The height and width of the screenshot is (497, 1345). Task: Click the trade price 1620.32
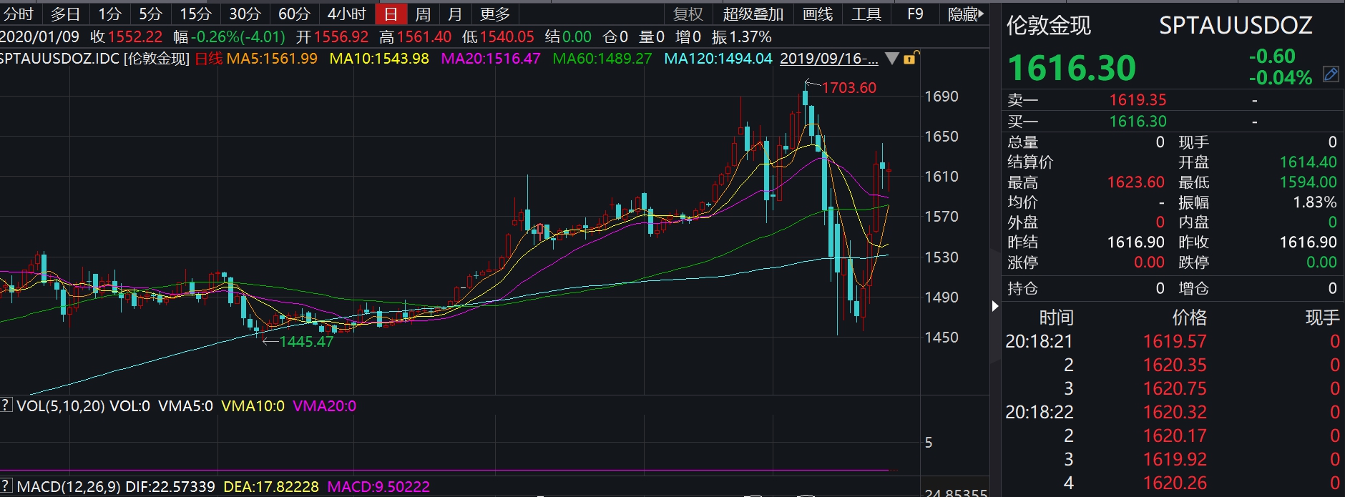click(x=1175, y=413)
